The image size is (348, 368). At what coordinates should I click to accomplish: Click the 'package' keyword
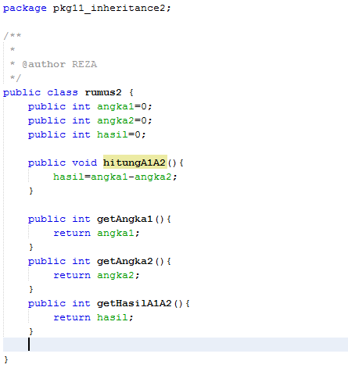pyautogui.click(x=25, y=9)
